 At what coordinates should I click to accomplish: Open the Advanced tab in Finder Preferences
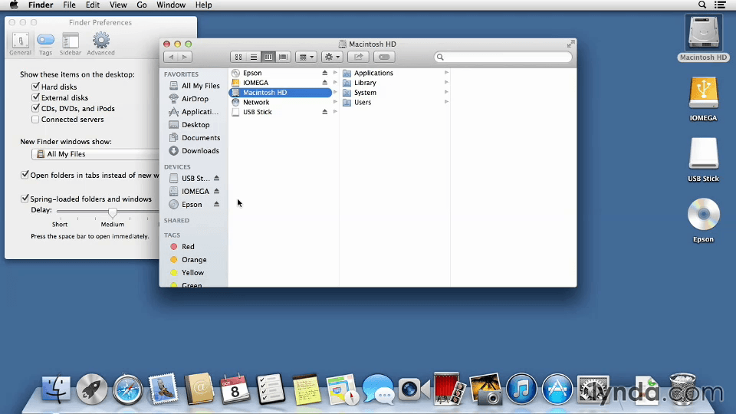tap(100, 44)
